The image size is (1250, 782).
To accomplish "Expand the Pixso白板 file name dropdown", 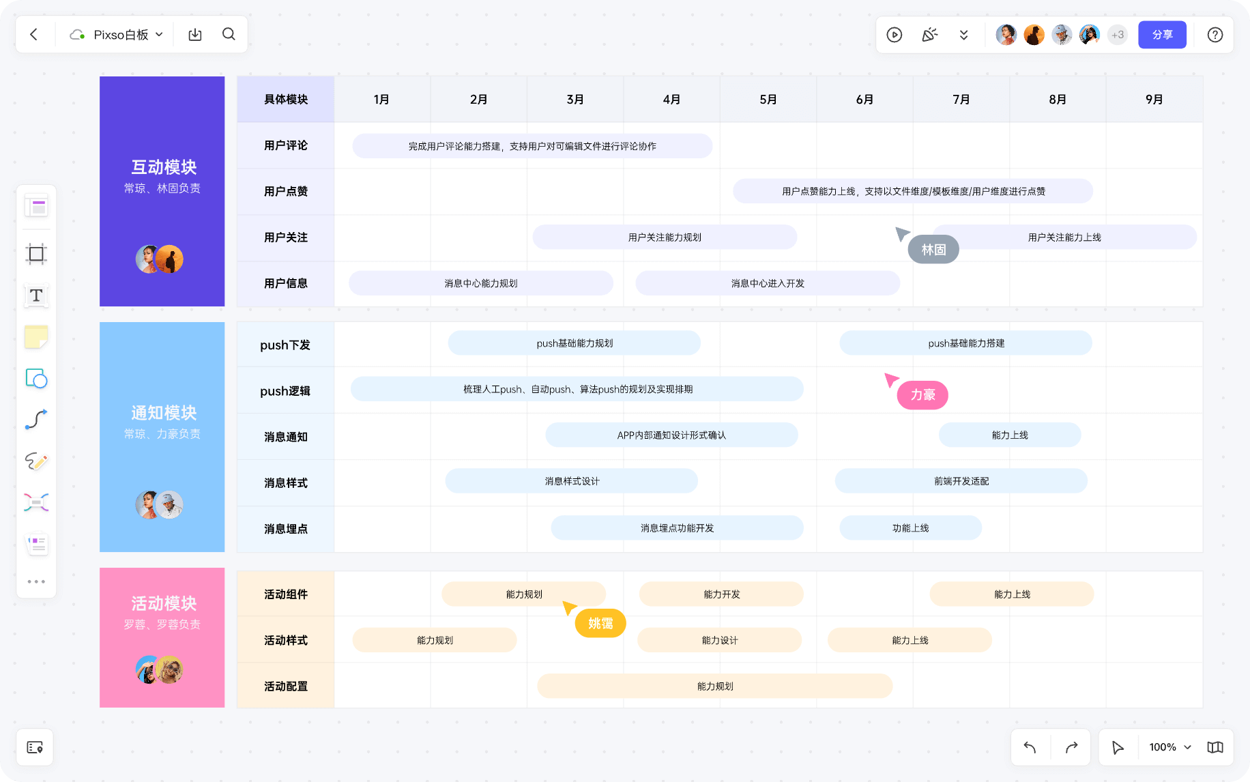I will click(159, 34).
